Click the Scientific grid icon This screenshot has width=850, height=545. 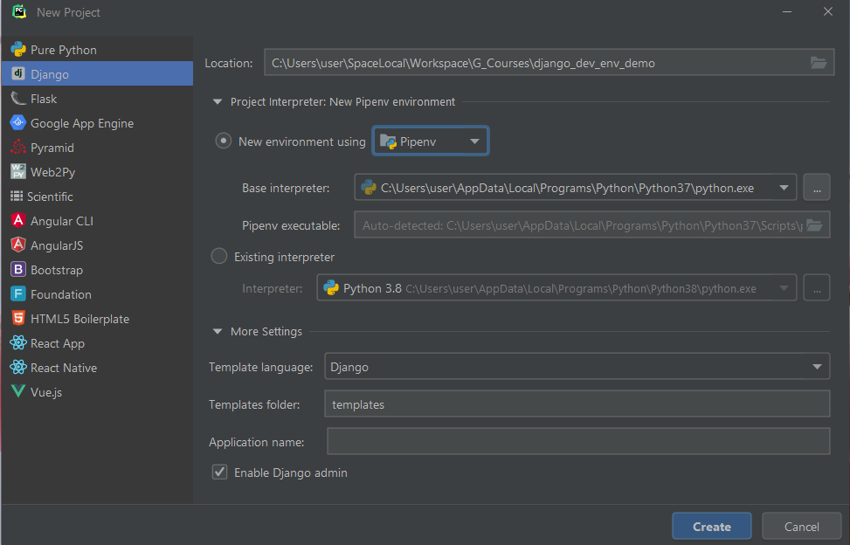click(x=17, y=197)
